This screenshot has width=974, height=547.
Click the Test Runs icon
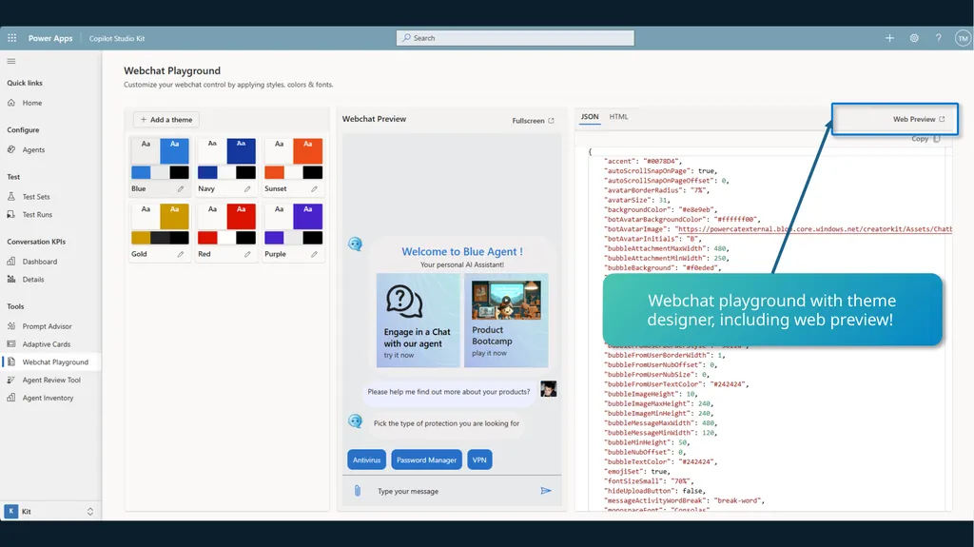click(11, 214)
